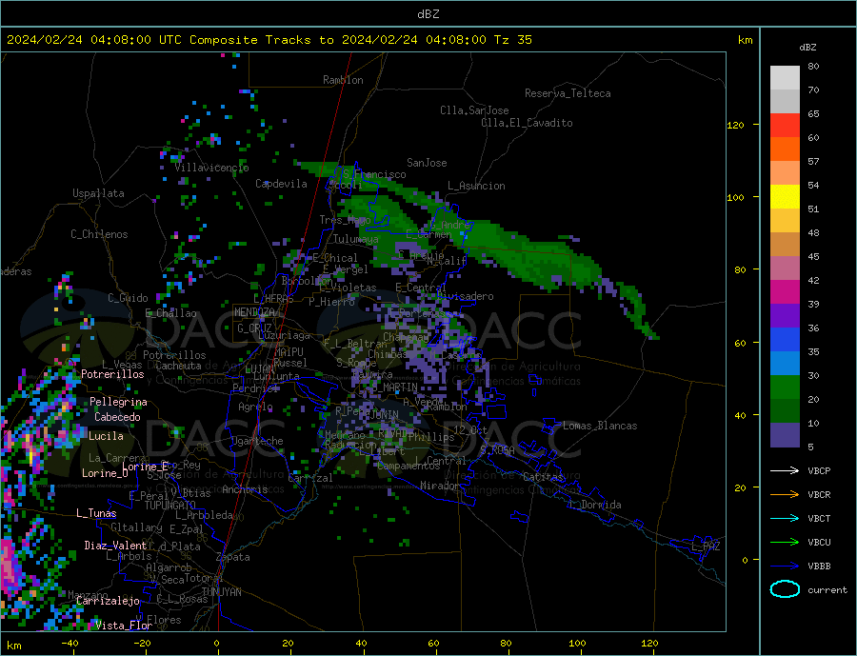Click the slate 10 dBZ color swatch
The image size is (857, 656).
point(785,434)
